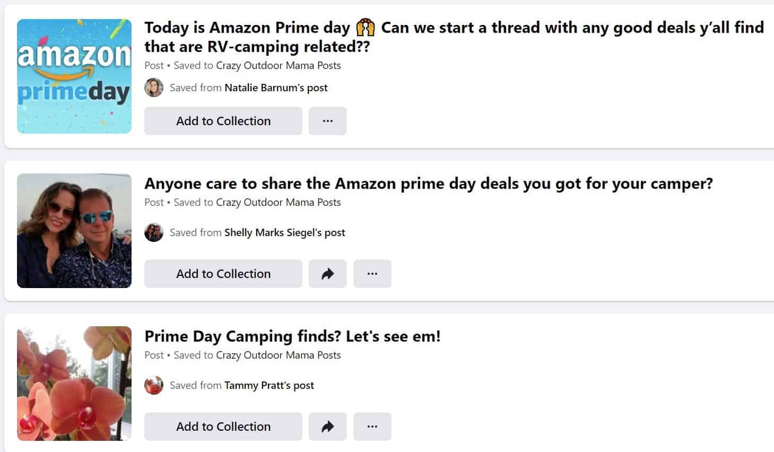Open options menu on the Prime Day thread post
This screenshot has height=452, width=774.
[328, 121]
